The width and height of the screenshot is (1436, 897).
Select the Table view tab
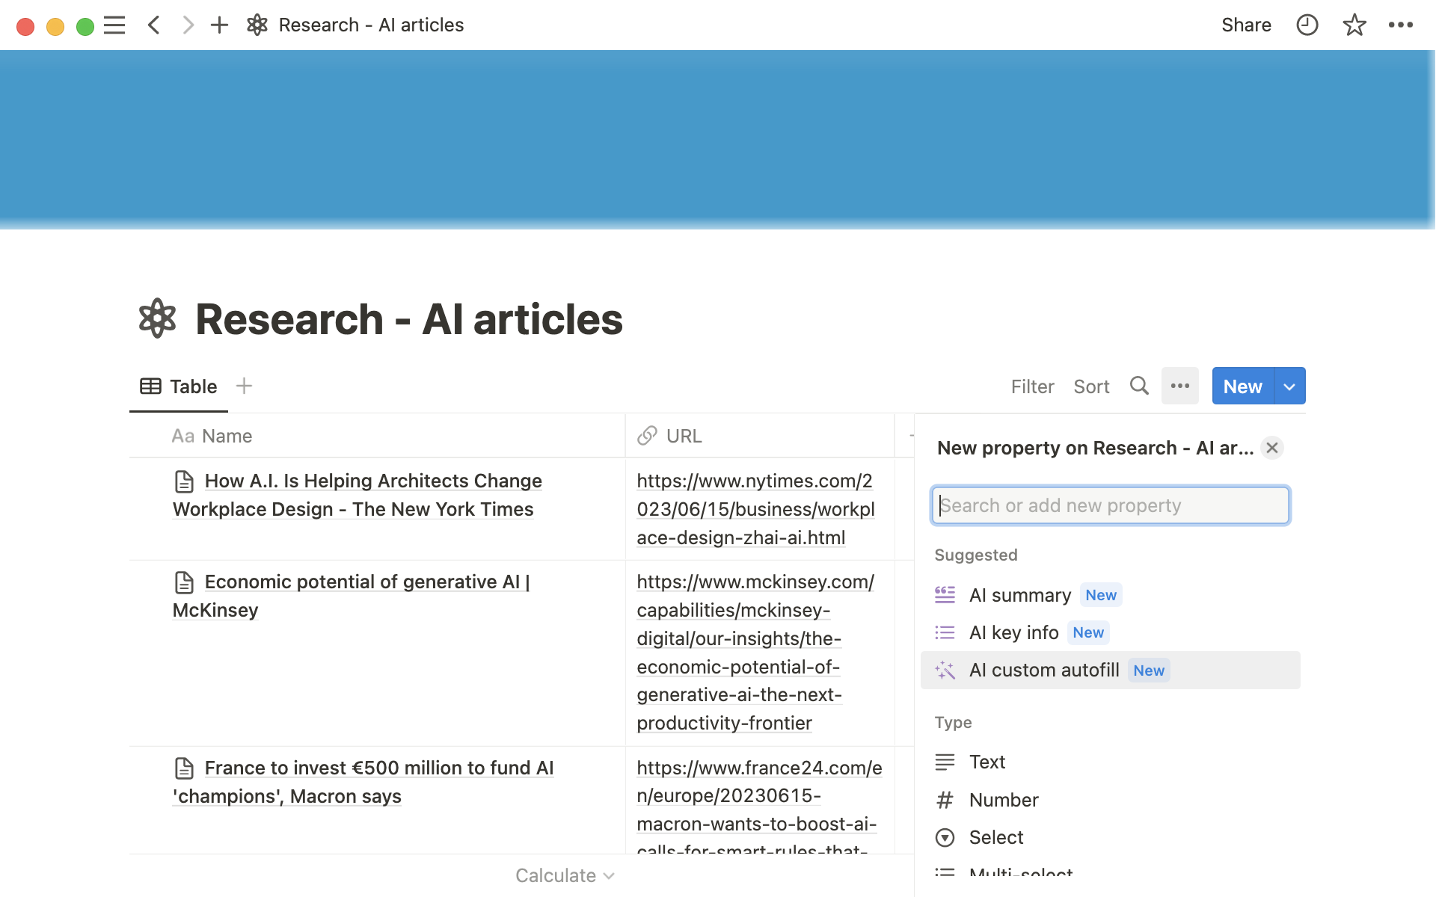(x=179, y=386)
